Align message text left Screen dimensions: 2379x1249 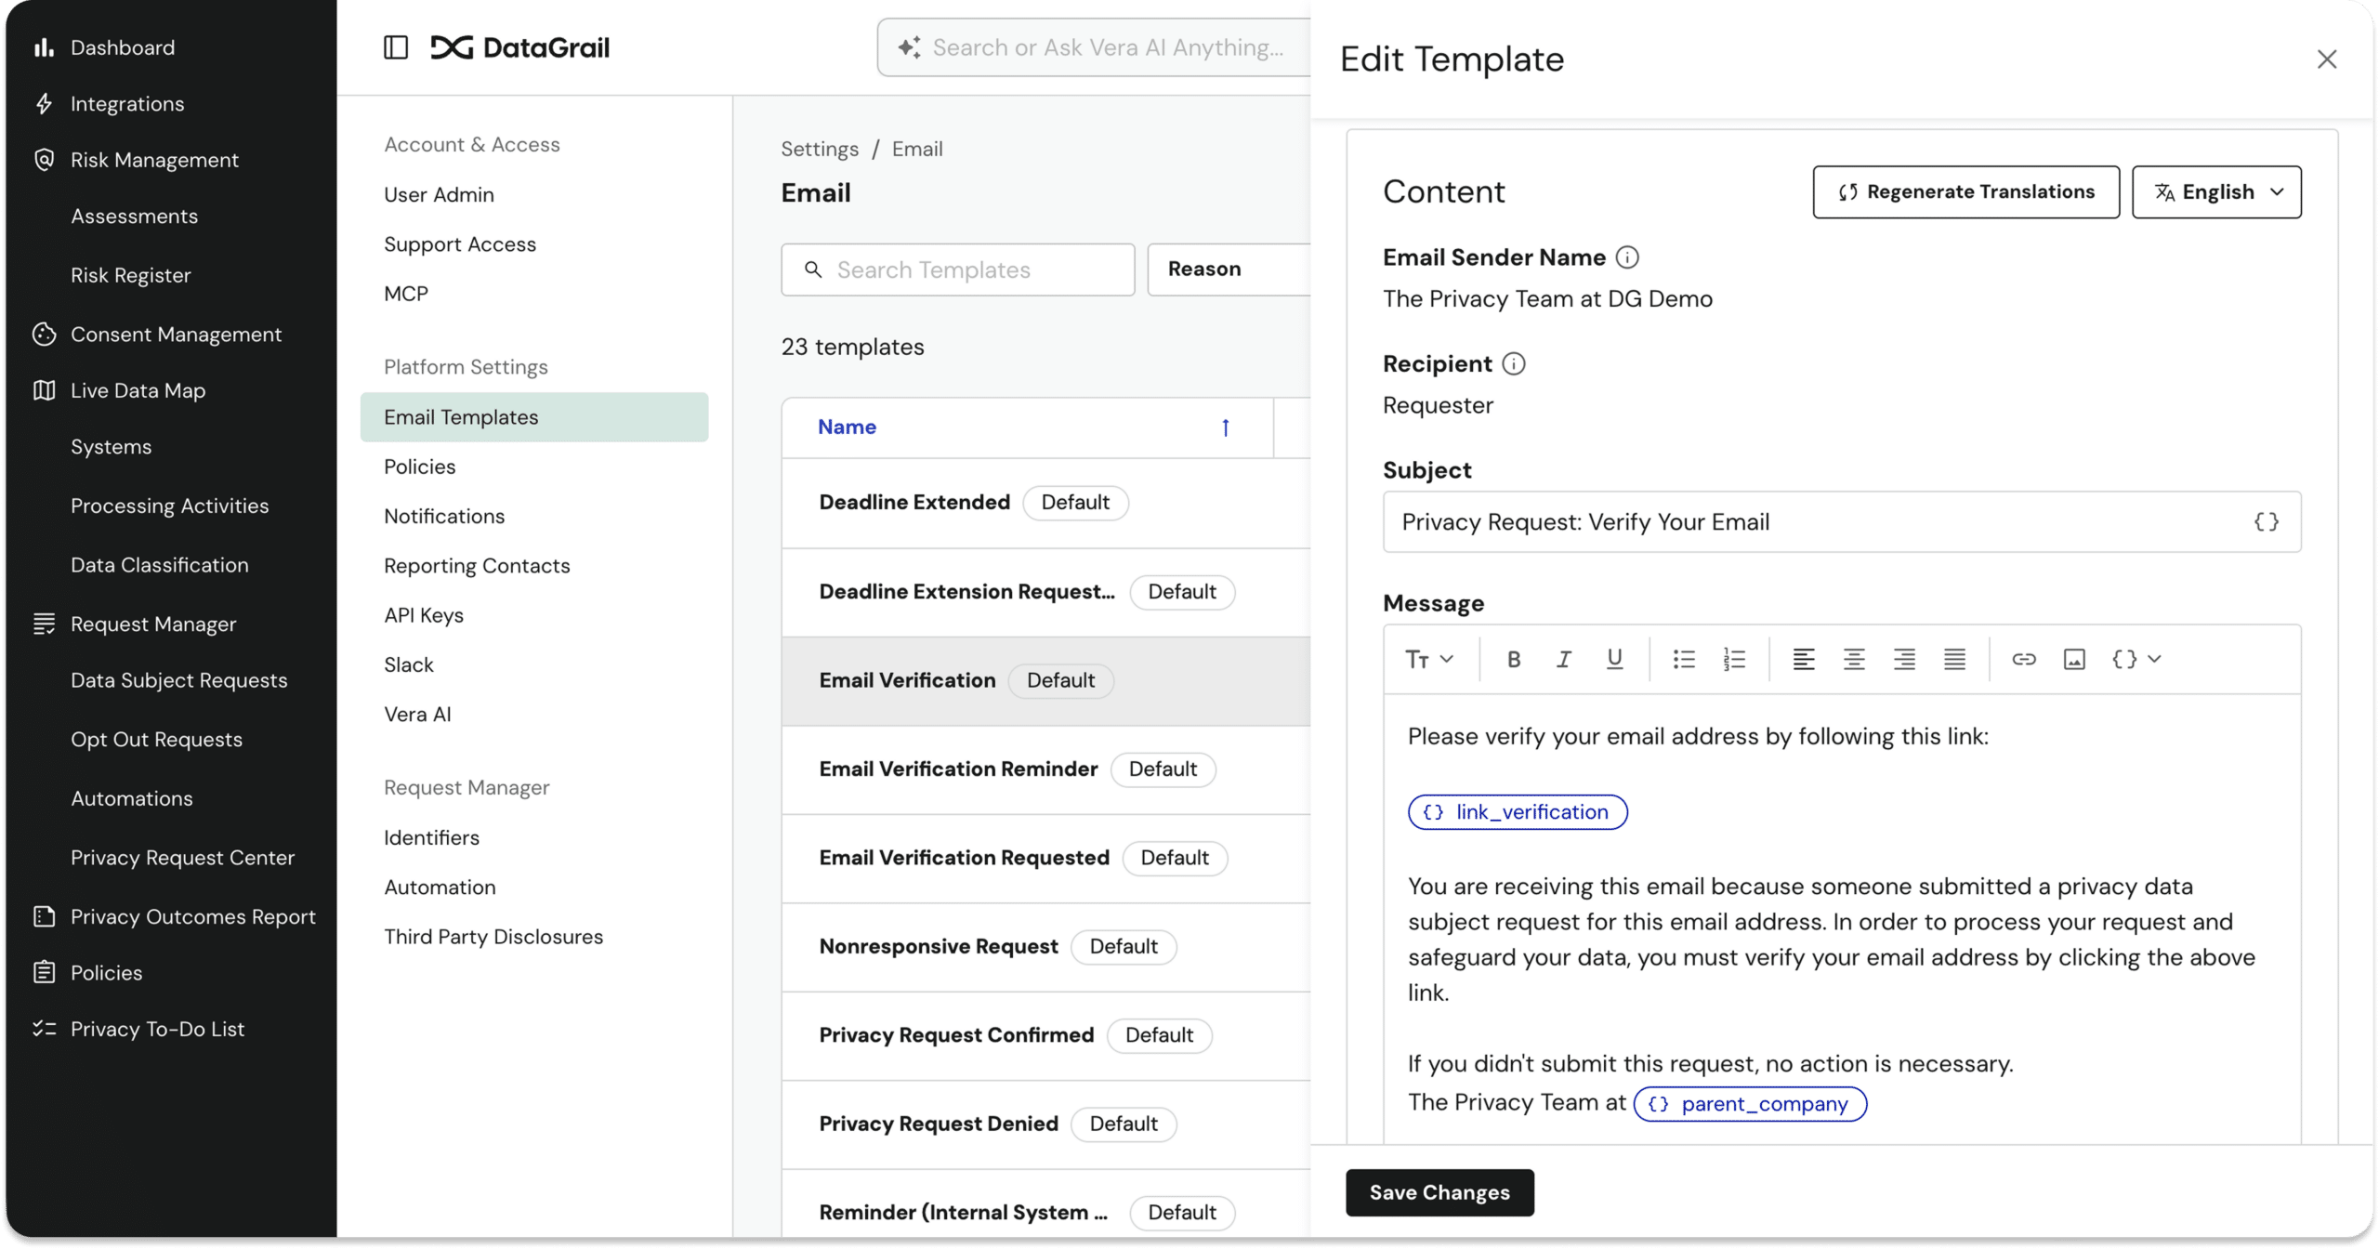tap(1803, 659)
